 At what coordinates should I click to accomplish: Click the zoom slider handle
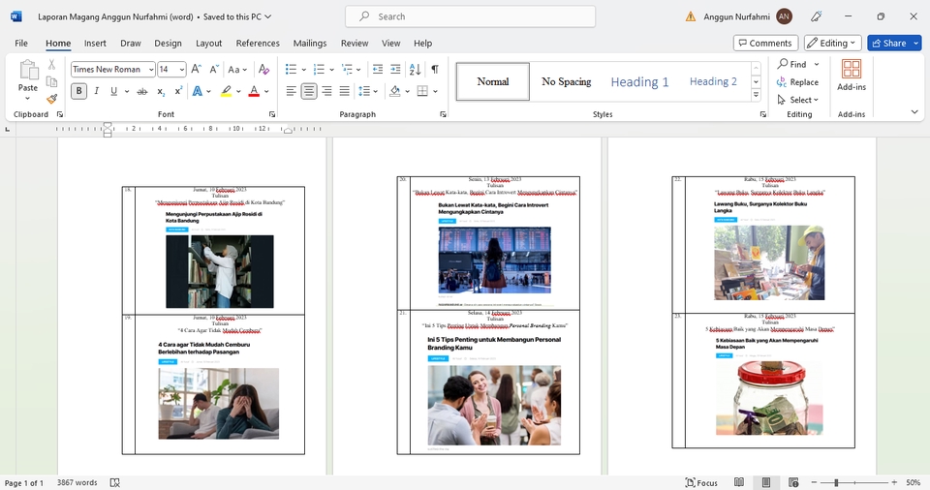coord(836,483)
